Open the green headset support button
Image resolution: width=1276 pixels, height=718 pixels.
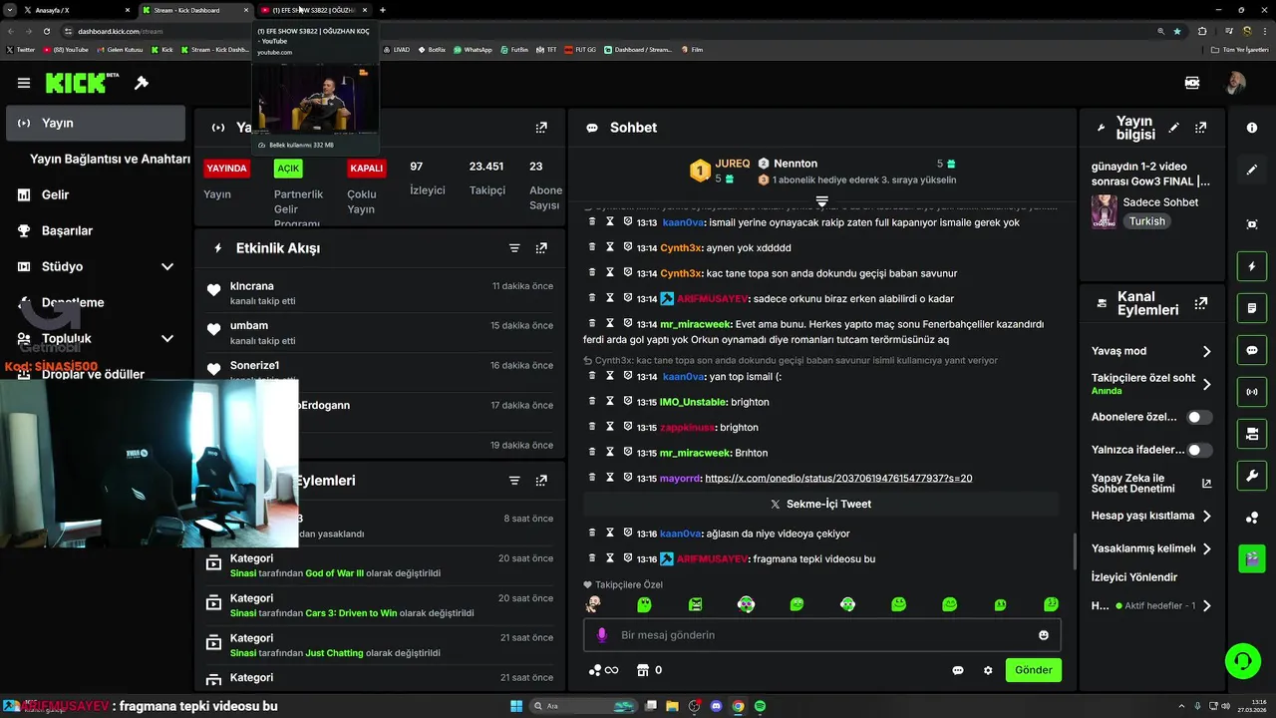pos(1243,660)
